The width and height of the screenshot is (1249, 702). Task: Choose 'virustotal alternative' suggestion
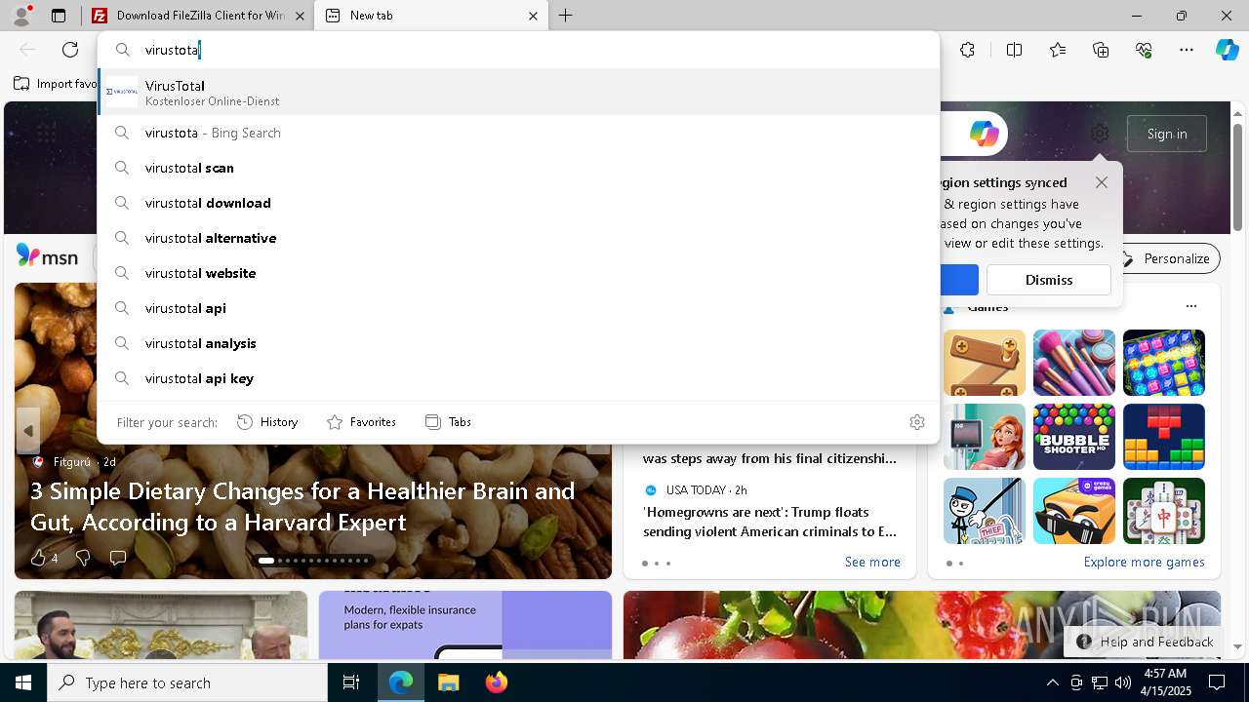point(518,238)
